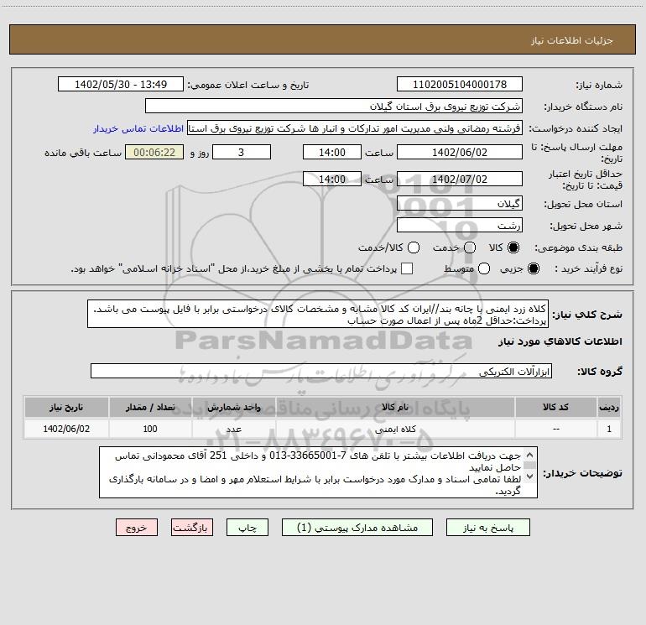Click the announcement date 1402/05/30 - 13:49 field
The width and height of the screenshot is (646, 625).
click(121, 85)
